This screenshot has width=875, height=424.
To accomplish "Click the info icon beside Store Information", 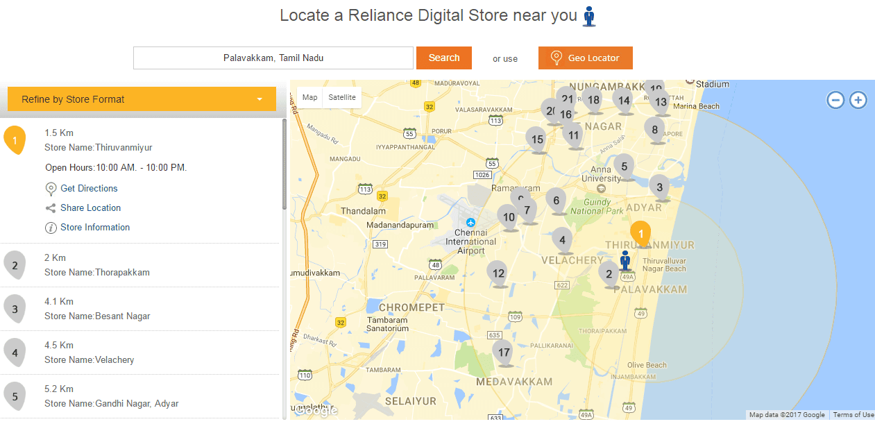I will [51, 228].
